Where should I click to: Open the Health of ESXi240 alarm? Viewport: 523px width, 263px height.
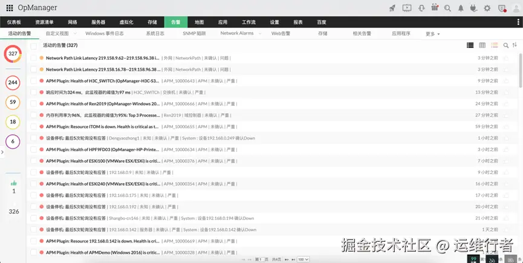103,184
